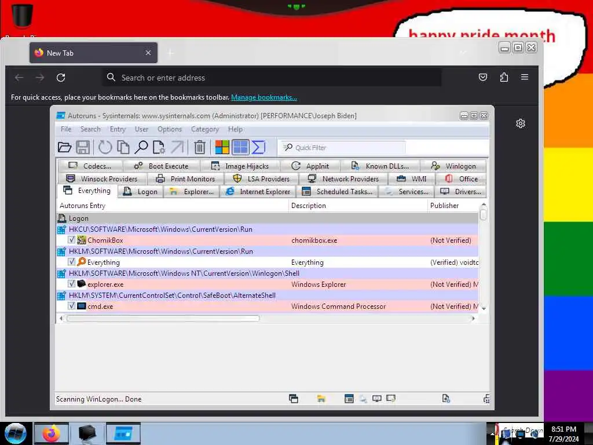The height and width of the screenshot is (445, 593).
Task: Click the Delete trash can toolbar icon
Action: [200, 147]
